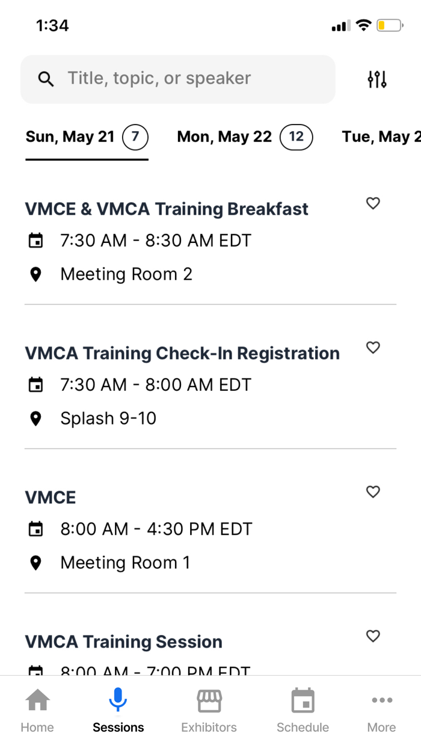The width and height of the screenshot is (421, 748).
Task: Click the location pin next to Splash 9-10
Action: [x=36, y=418]
